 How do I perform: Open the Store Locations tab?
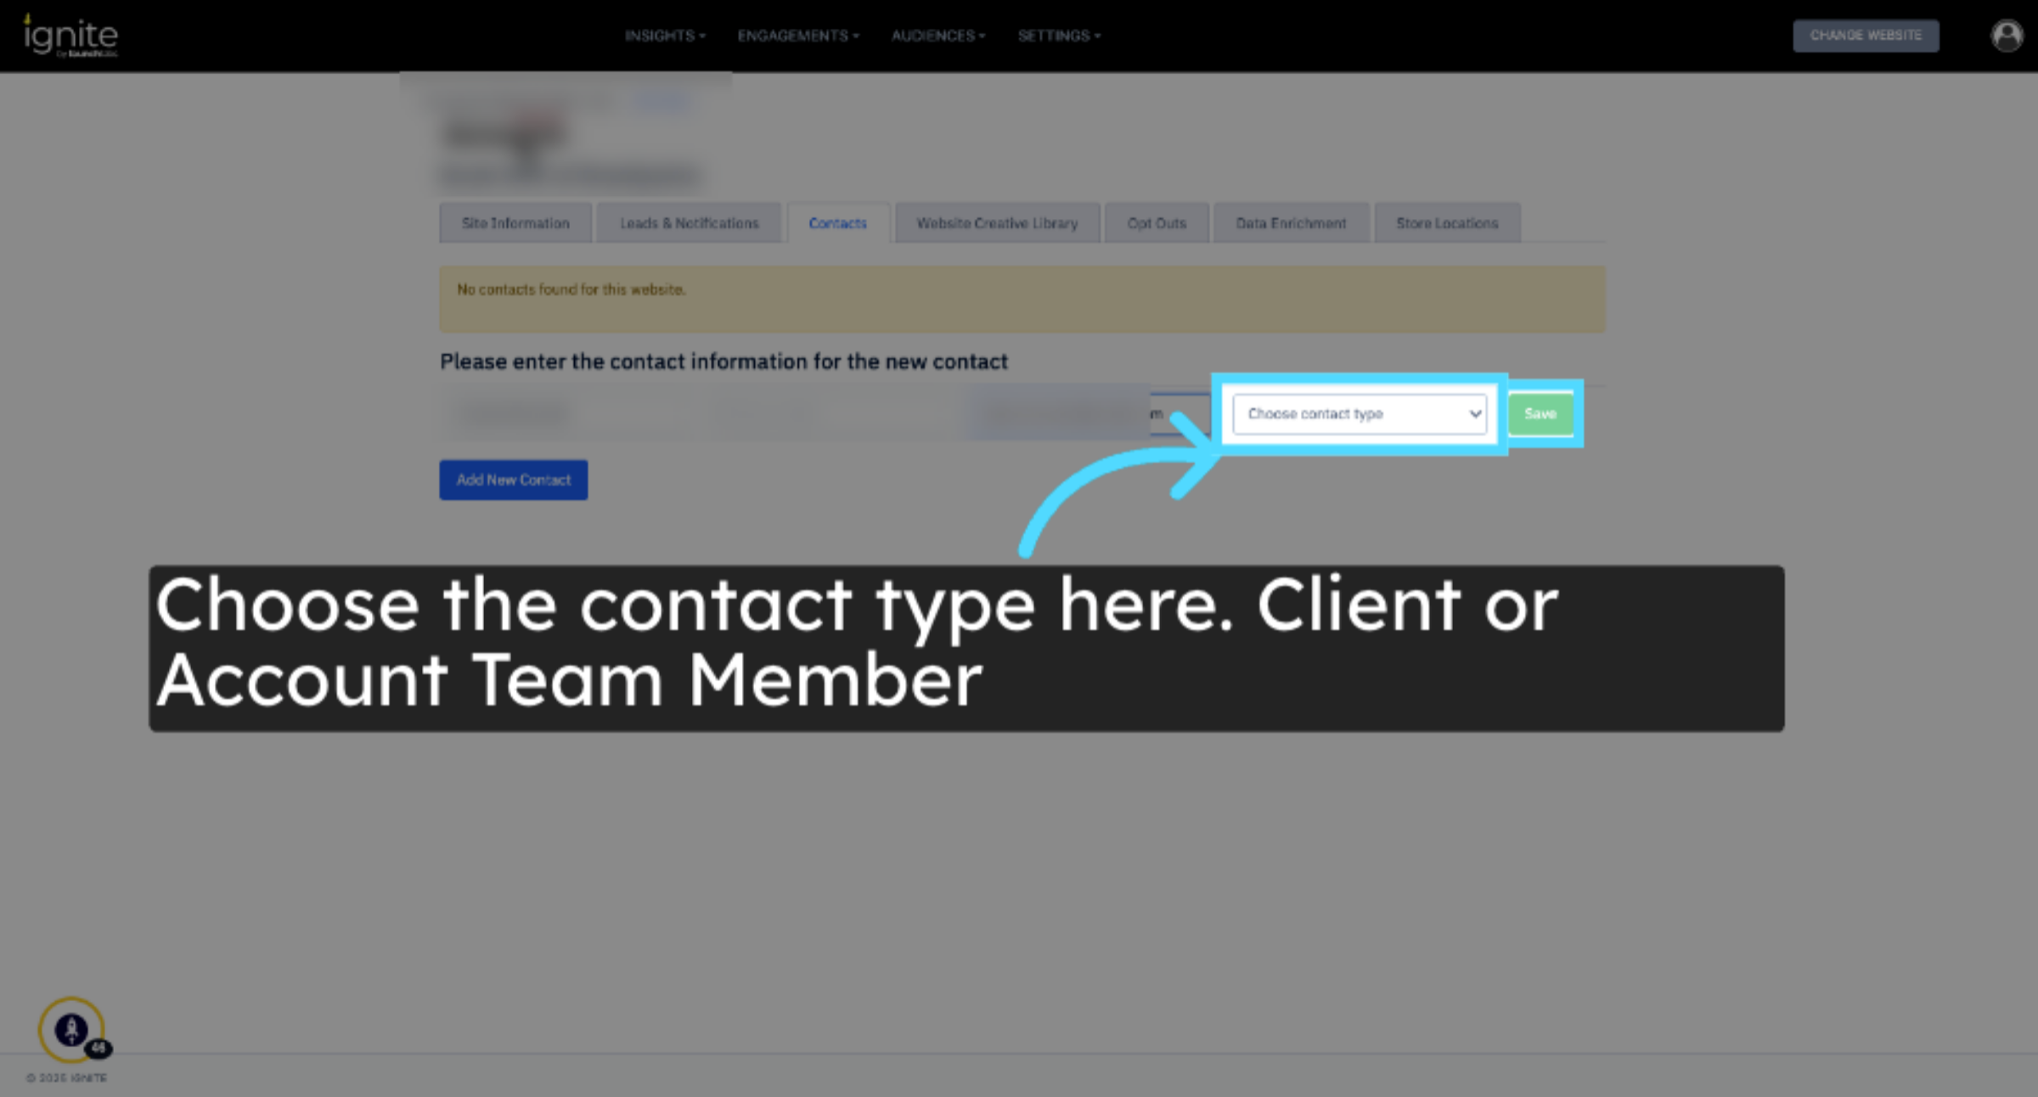click(x=1448, y=223)
